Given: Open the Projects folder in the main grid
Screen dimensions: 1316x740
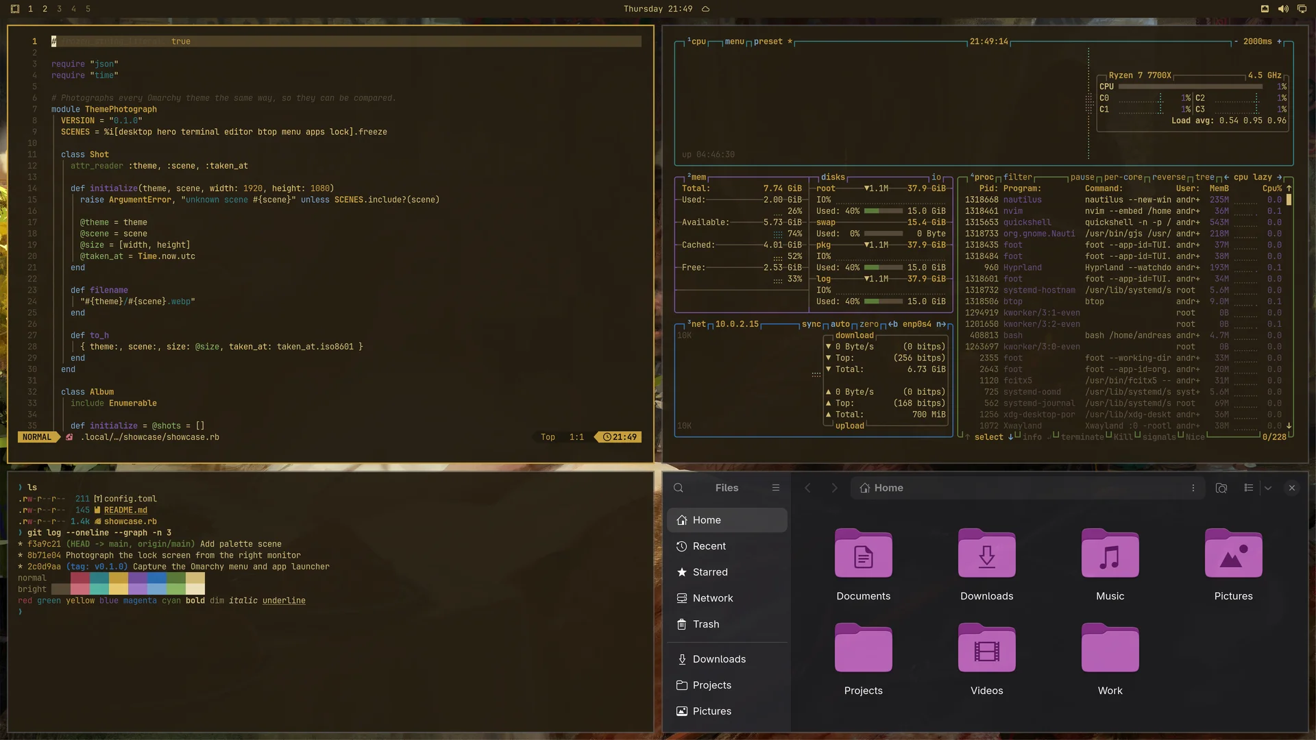Looking at the screenshot, I should click(x=864, y=647).
